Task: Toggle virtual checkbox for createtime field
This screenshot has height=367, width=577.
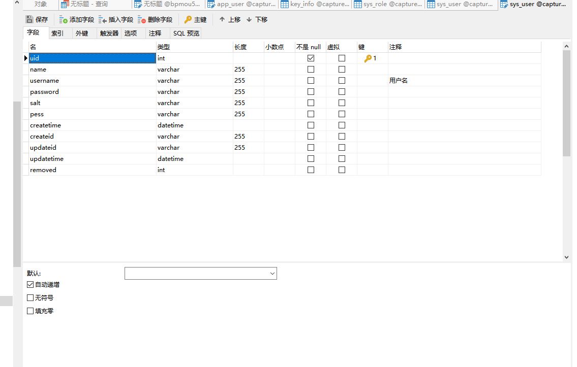Action: 342,125
